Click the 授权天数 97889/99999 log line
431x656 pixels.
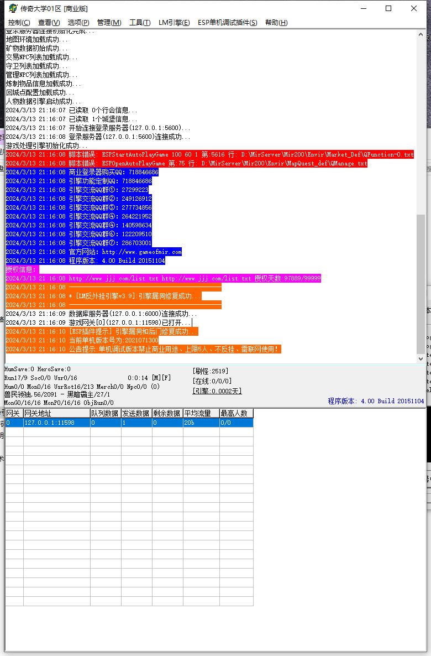tap(163, 278)
